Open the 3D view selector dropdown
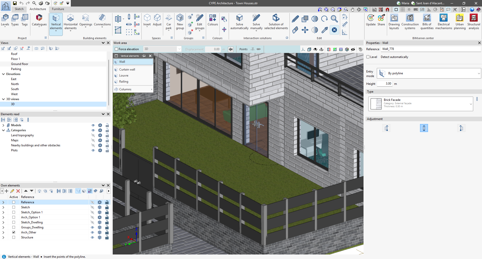This screenshot has height=259, width=482. point(162,49)
